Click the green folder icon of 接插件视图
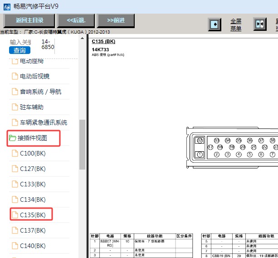278x258 pixels. (x=13, y=138)
